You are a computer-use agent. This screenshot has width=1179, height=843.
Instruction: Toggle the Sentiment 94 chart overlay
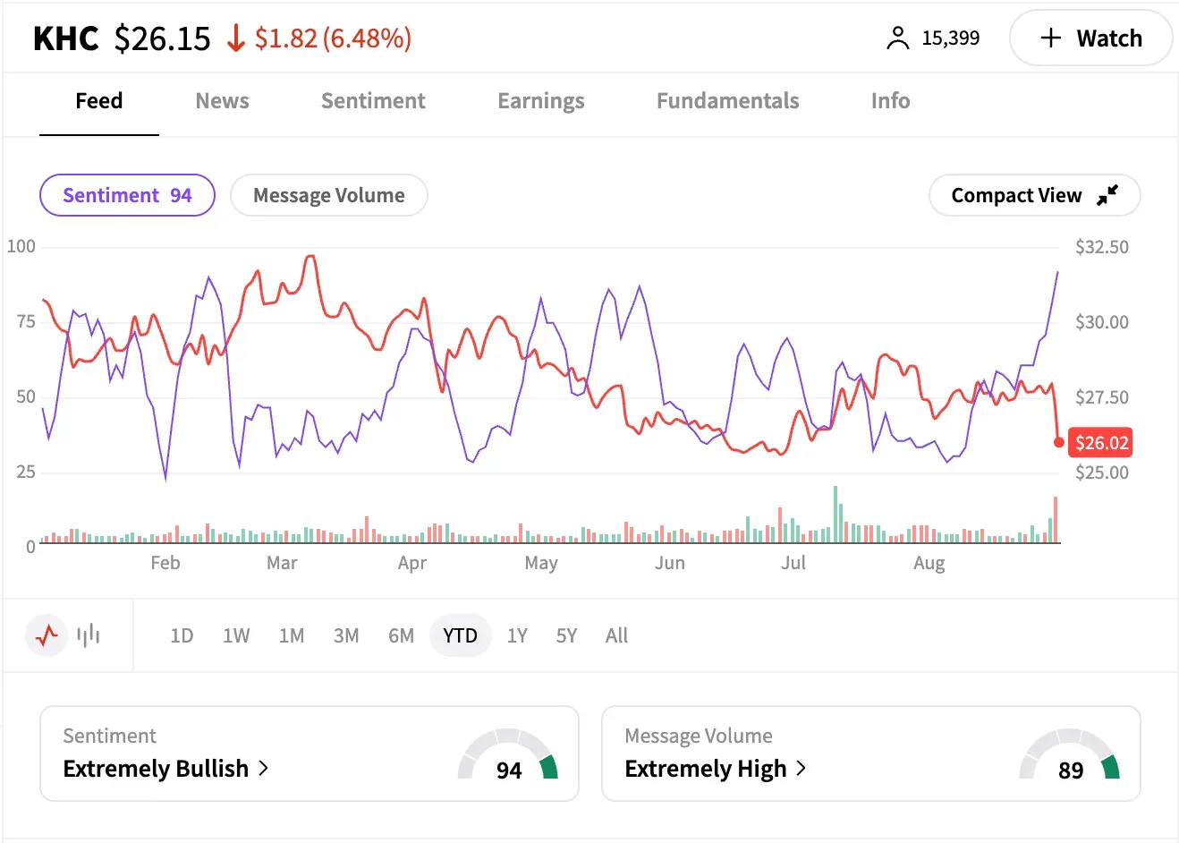pos(127,195)
